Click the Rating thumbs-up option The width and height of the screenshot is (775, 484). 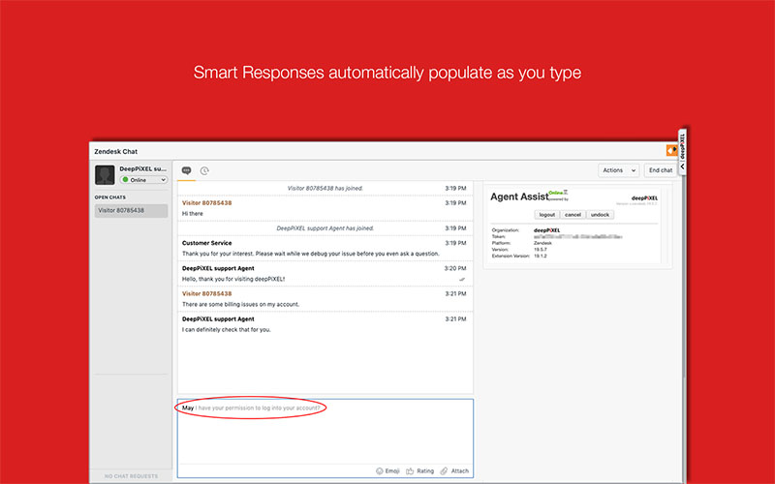(x=419, y=471)
